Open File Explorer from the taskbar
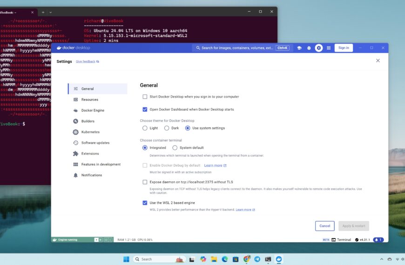The width and height of the screenshot is (405, 265). coord(214,259)
